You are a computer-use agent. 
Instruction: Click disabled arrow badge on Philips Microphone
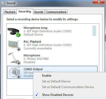(x=19, y=63)
